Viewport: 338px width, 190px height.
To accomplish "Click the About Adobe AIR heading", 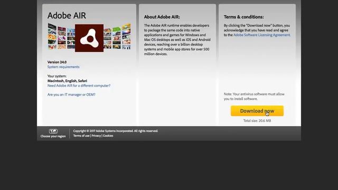I will click(x=162, y=17).
